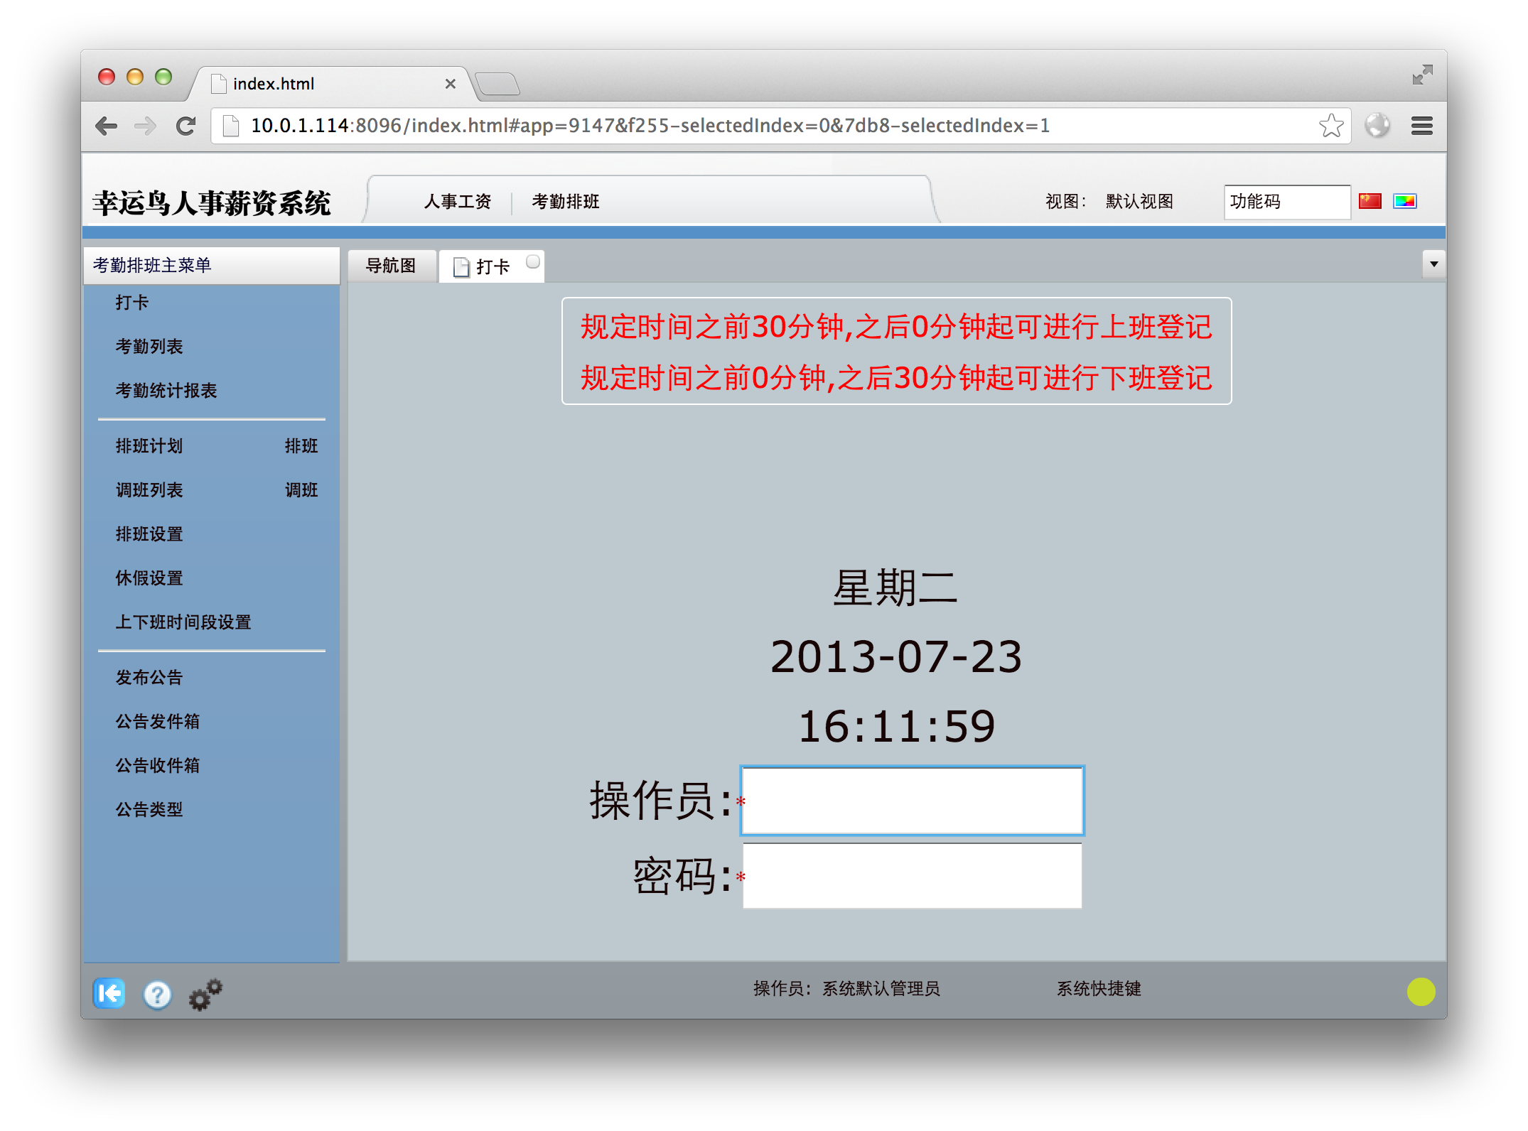The image size is (1528, 1131).
Task: Open 上下班时间段设置 in the sidebar
Action: [x=183, y=622]
